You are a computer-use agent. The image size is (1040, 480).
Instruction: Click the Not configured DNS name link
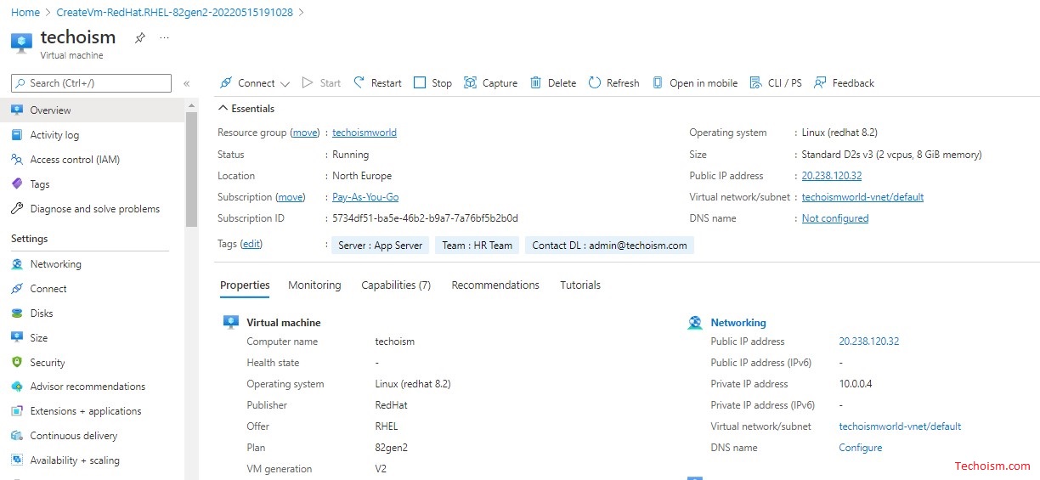835,218
